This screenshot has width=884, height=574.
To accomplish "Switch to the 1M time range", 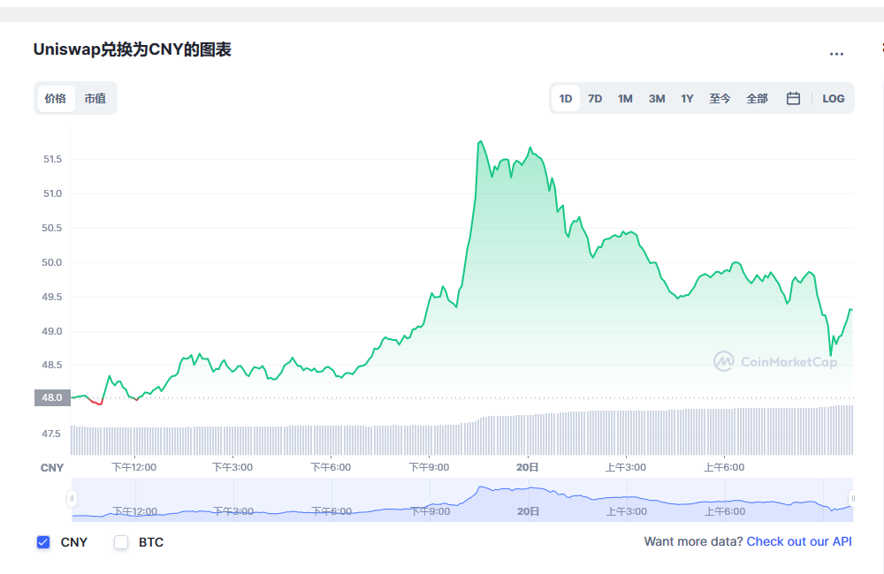I will pos(625,99).
